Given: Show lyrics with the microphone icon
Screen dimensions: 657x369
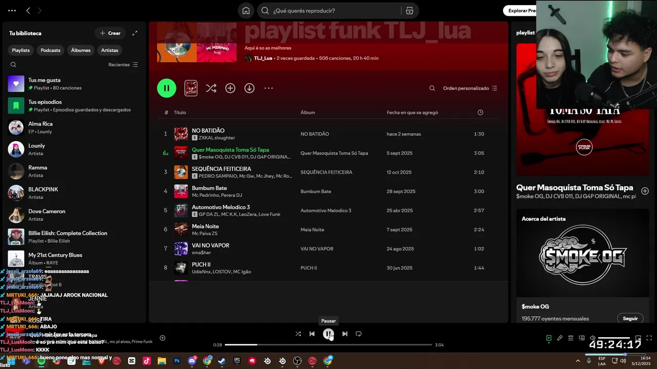Looking at the screenshot, I should pos(560,338).
